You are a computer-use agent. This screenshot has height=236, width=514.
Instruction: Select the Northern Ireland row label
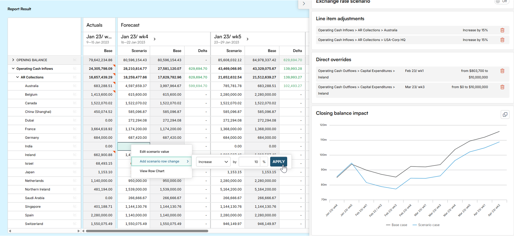(x=38, y=189)
